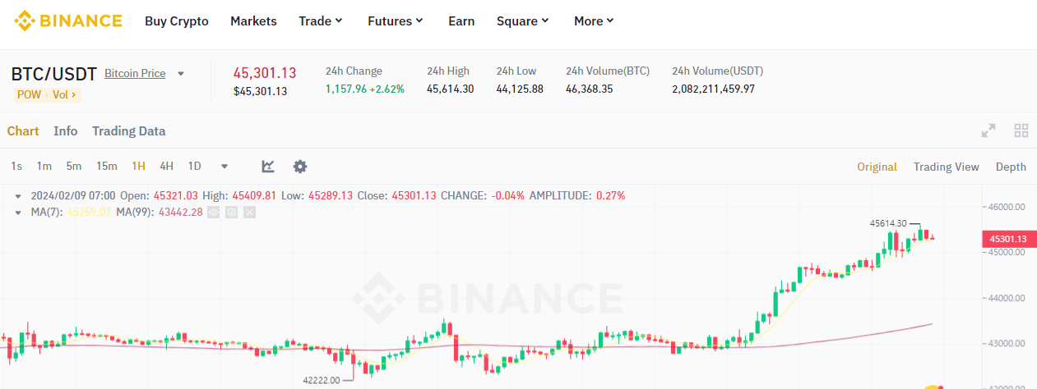Click the last price 45,301.13 in header

[265, 72]
